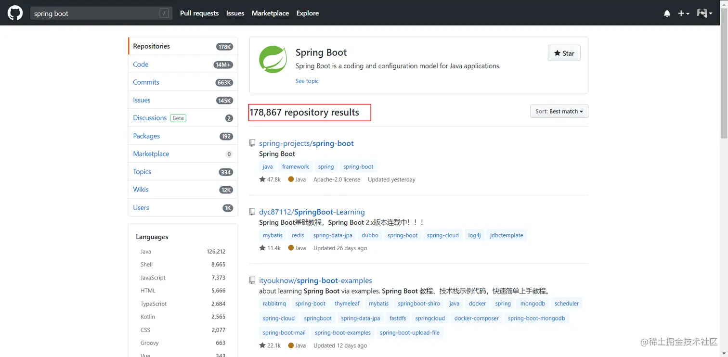Show Commits search results
728x357 pixels.
coord(183,82)
